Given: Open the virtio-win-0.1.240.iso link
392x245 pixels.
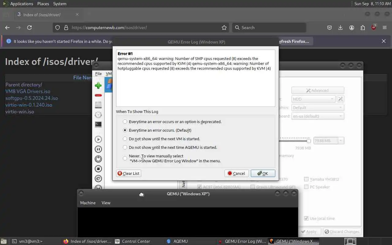Looking at the screenshot, I should (29, 105).
